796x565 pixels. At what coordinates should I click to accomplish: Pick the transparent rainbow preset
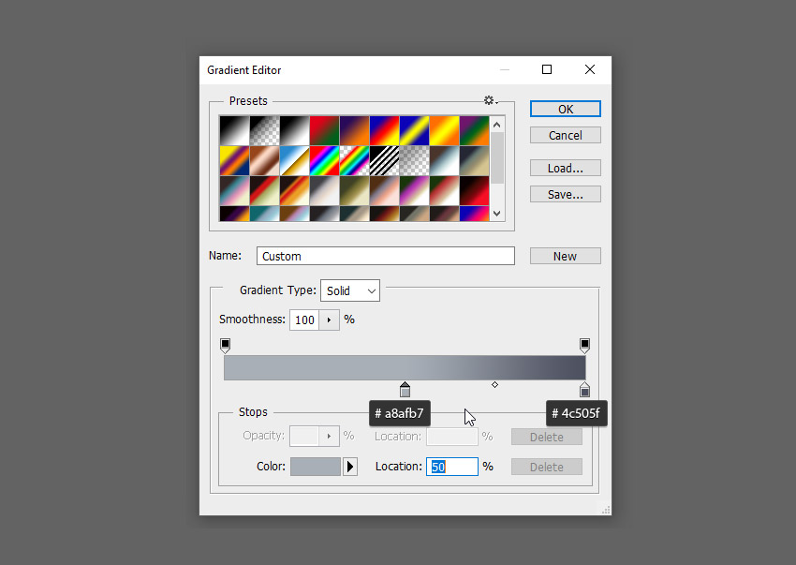tap(354, 160)
